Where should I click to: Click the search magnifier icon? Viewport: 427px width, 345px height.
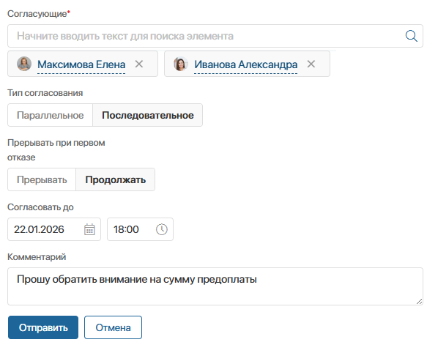click(x=411, y=36)
